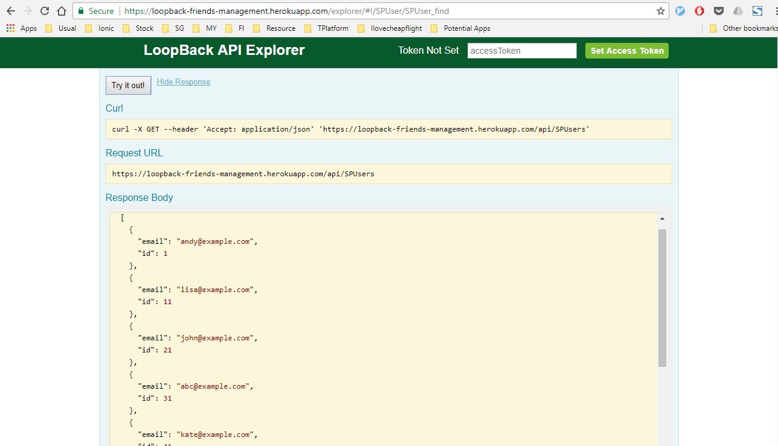The image size is (778, 446).
Task: Click the scroll up arrow of response body
Action: point(662,218)
